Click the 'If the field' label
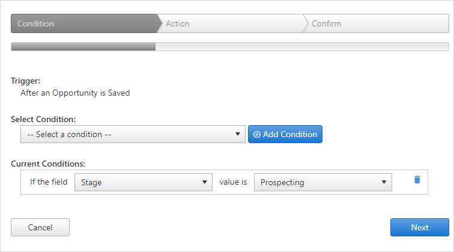454x252 pixels. [49, 182]
